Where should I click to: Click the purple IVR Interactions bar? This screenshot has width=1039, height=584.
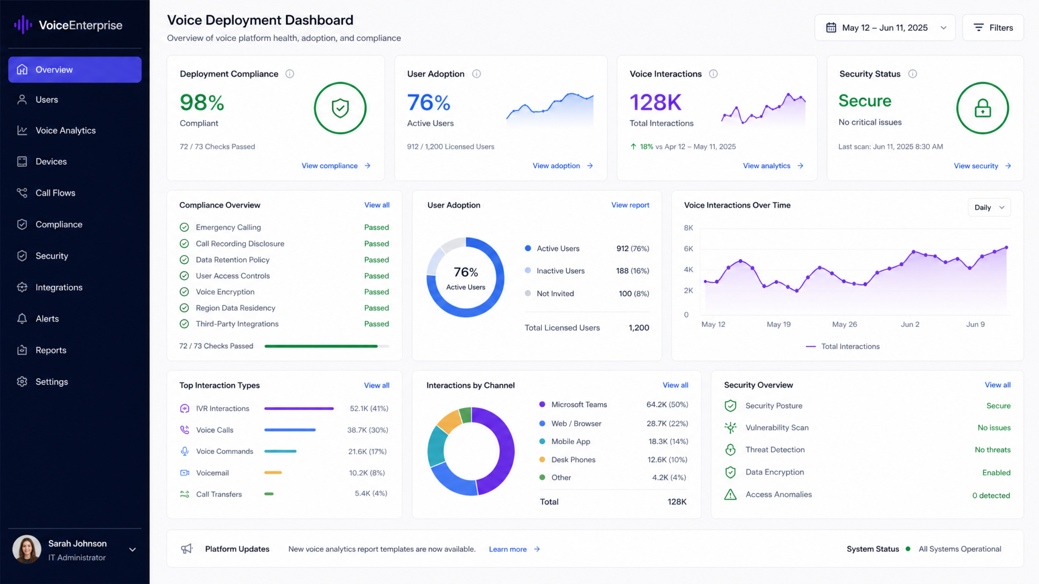(299, 409)
